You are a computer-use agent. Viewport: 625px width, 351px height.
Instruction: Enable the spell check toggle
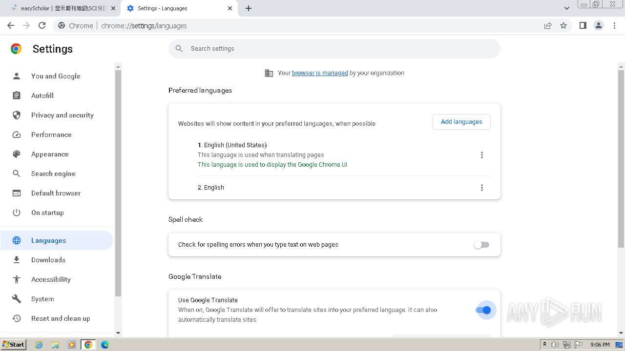481,245
